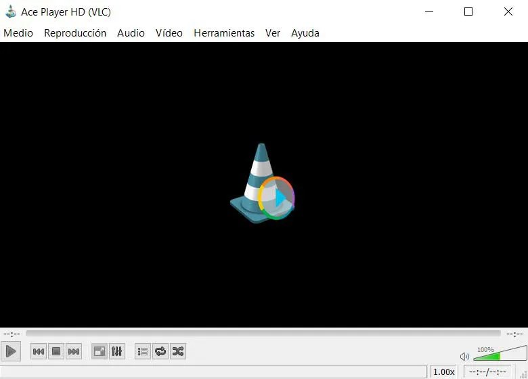Click the Play button
The image size is (528, 379).
(11, 351)
